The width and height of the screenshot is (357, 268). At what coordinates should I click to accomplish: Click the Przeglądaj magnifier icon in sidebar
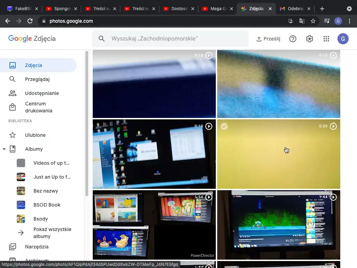coord(13,79)
